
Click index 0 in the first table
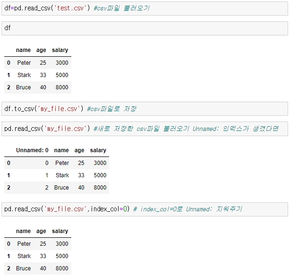9,63
